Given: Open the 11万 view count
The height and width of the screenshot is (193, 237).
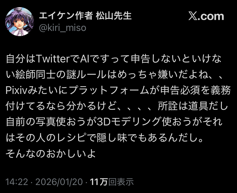Looking at the screenshot, I should click(99, 182).
